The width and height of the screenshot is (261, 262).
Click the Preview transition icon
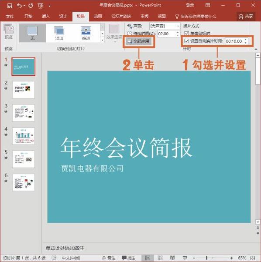9,32
